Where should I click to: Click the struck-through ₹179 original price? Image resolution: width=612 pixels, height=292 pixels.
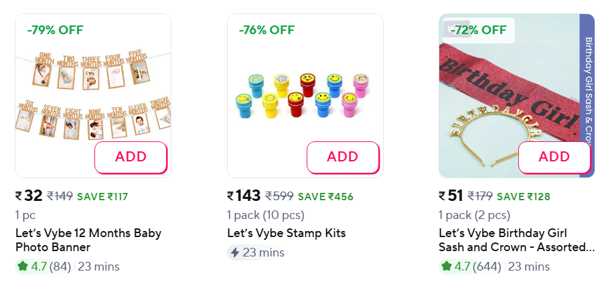click(479, 196)
